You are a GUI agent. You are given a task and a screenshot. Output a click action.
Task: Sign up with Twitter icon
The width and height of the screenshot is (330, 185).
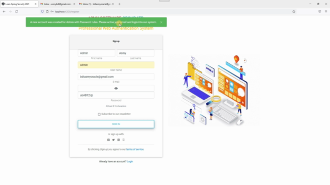pos(113,140)
